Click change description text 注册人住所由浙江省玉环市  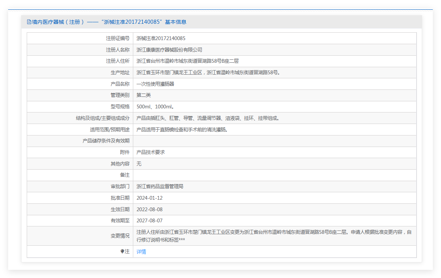tap(274, 236)
